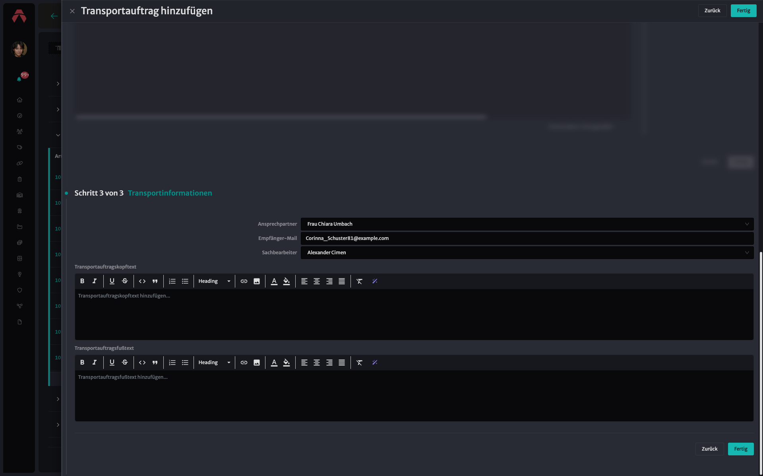Click the red app logo
The image size is (763, 476).
click(19, 16)
